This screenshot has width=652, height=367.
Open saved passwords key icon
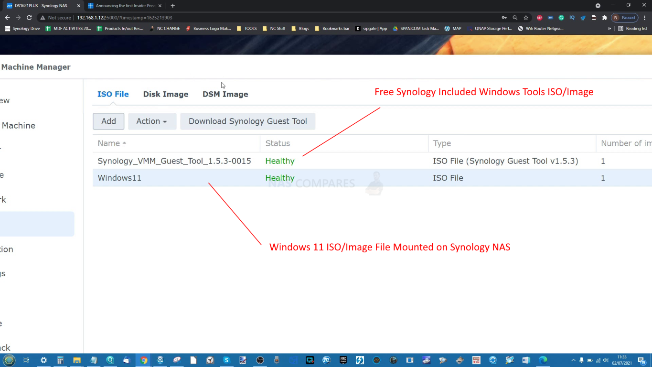click(504, 18)
